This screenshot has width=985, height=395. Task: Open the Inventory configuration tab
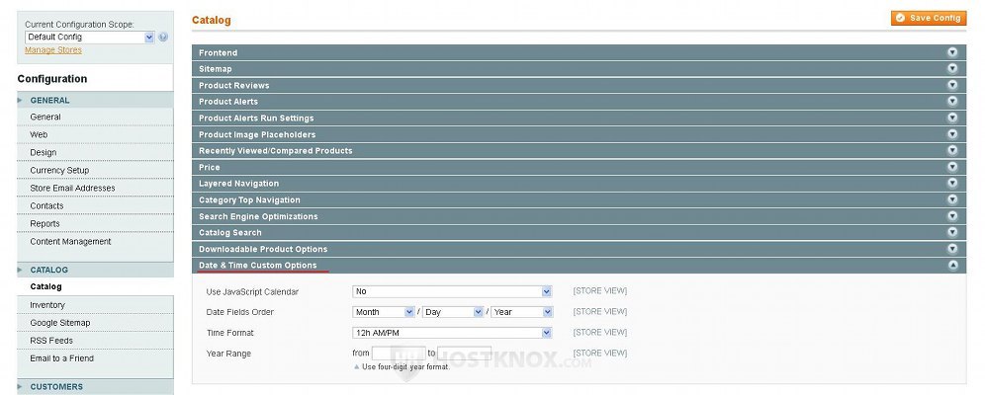pyautogui.click(x=95, y=305)
